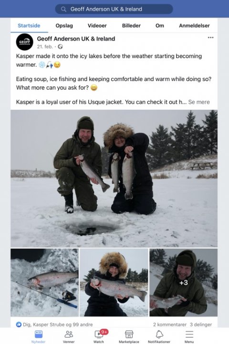
Task: Click the public globe privacy icon
Action: point(60,46)
